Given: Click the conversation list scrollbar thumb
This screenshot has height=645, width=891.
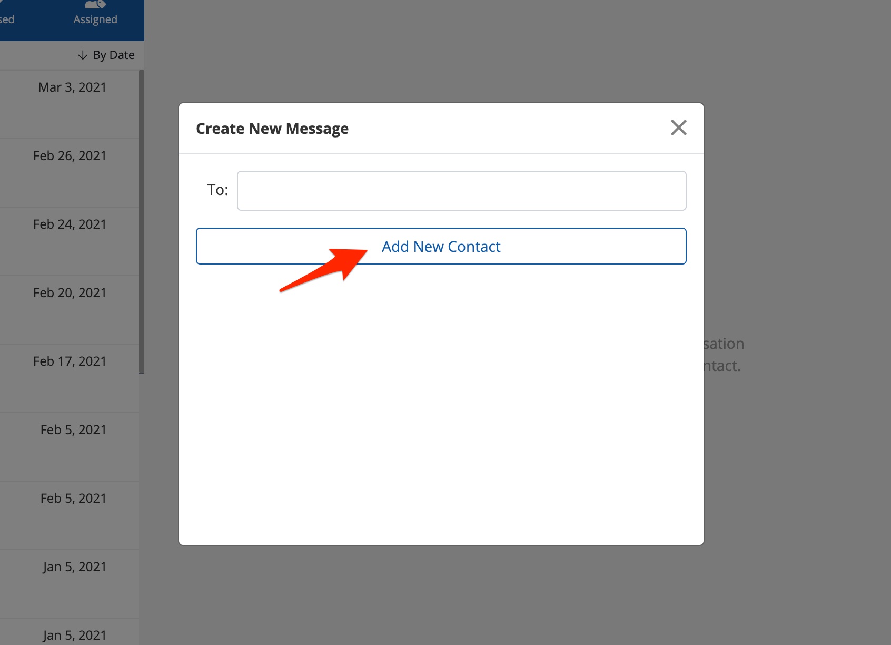Looking at the screenshot, I should [141, 221].
